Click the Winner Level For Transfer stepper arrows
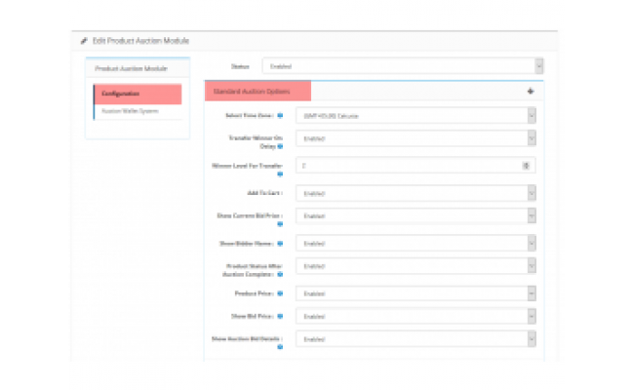This screenshot has height=390, width=634. point(526,166)
